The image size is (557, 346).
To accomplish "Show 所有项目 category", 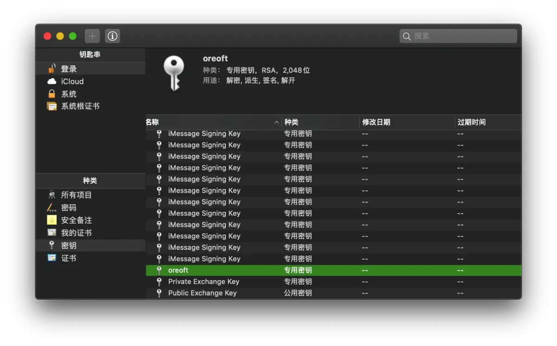I will (76, 195).
